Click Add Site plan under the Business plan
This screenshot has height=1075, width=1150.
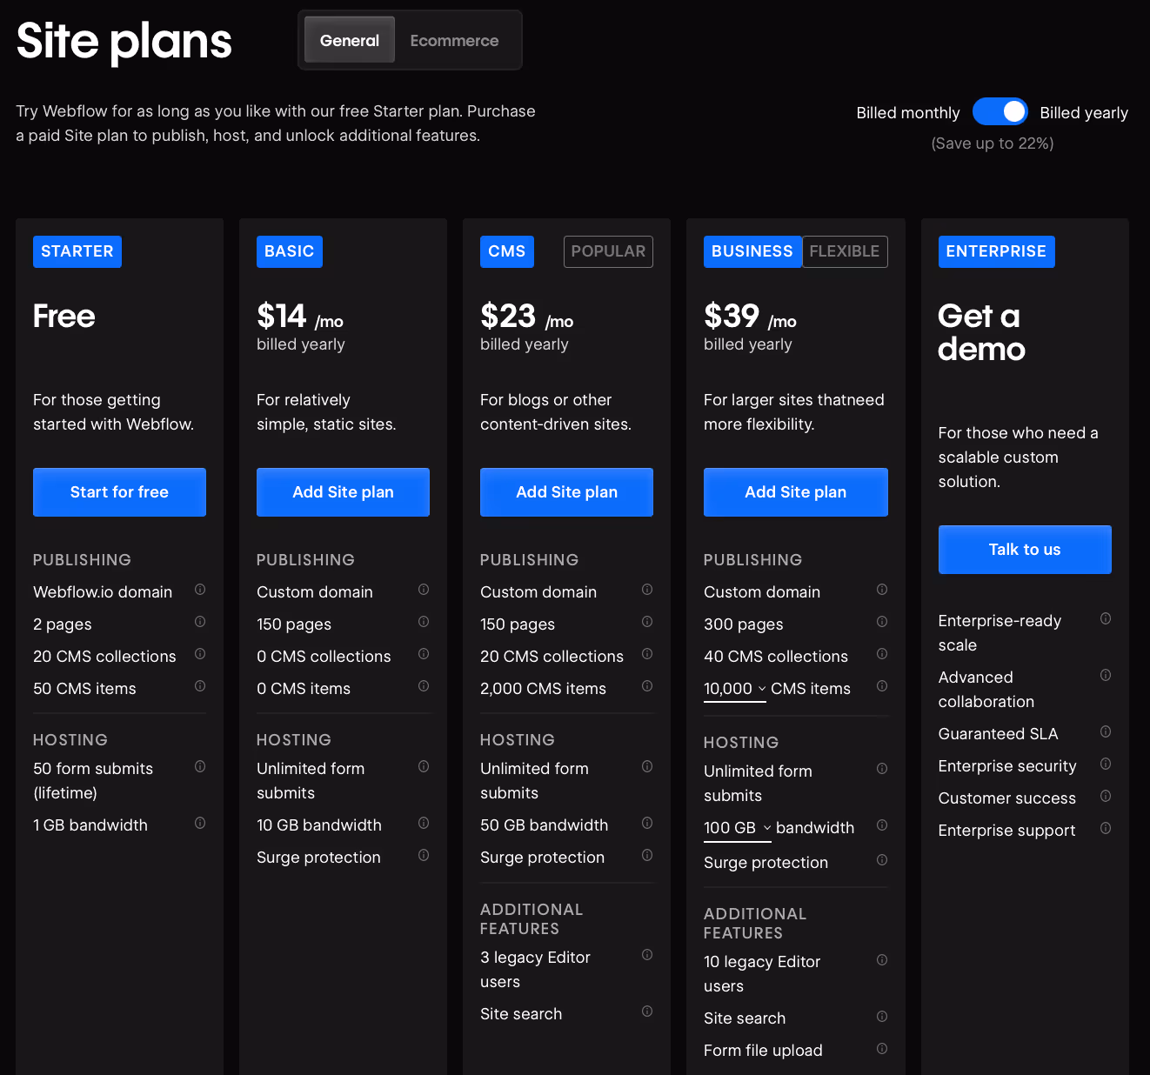pos(795,491)
